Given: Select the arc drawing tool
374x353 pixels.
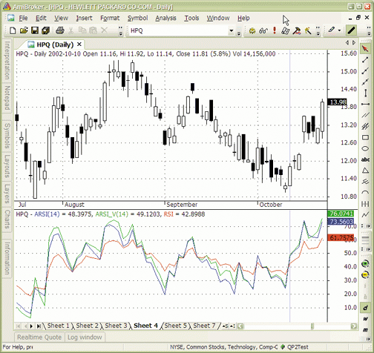Looking at the screenshot, I should [x=365, y=192].
